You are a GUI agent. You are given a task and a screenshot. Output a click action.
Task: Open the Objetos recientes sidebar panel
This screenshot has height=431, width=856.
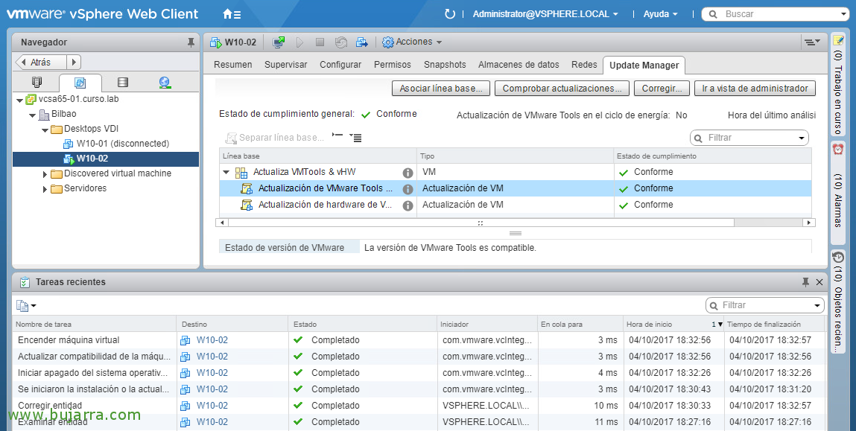838,301
